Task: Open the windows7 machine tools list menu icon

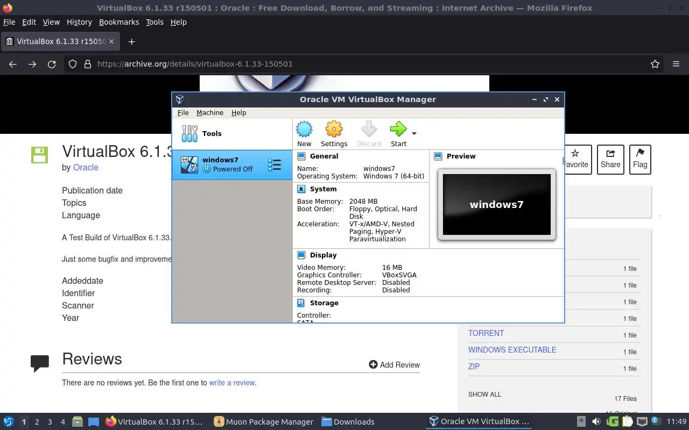Action: pos(275,164)
